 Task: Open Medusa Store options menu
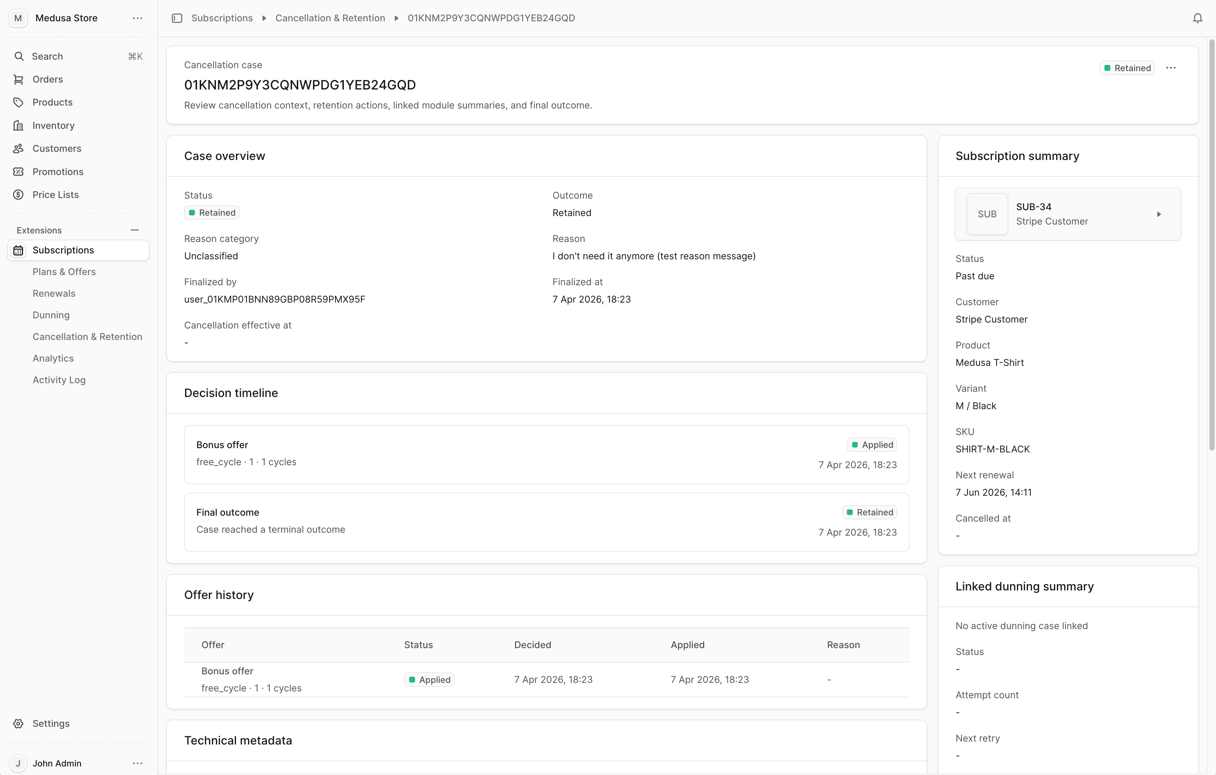click(137, 18)
